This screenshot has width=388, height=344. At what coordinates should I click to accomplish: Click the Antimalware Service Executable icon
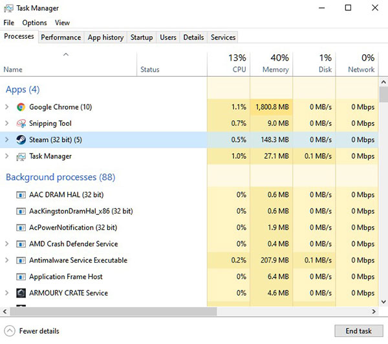21,260
